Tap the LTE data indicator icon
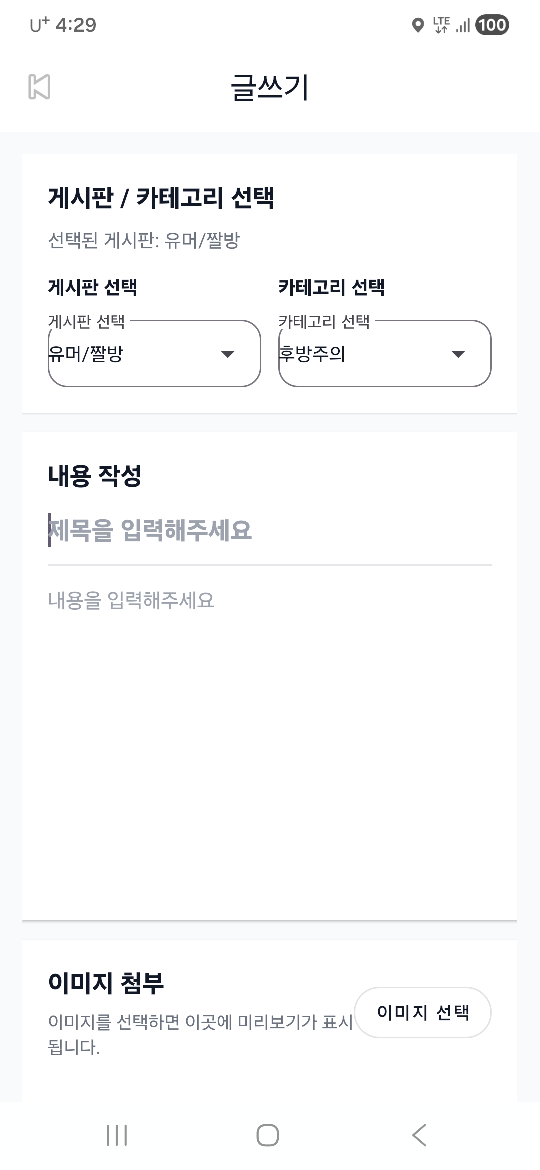 [x=441, y=25]
